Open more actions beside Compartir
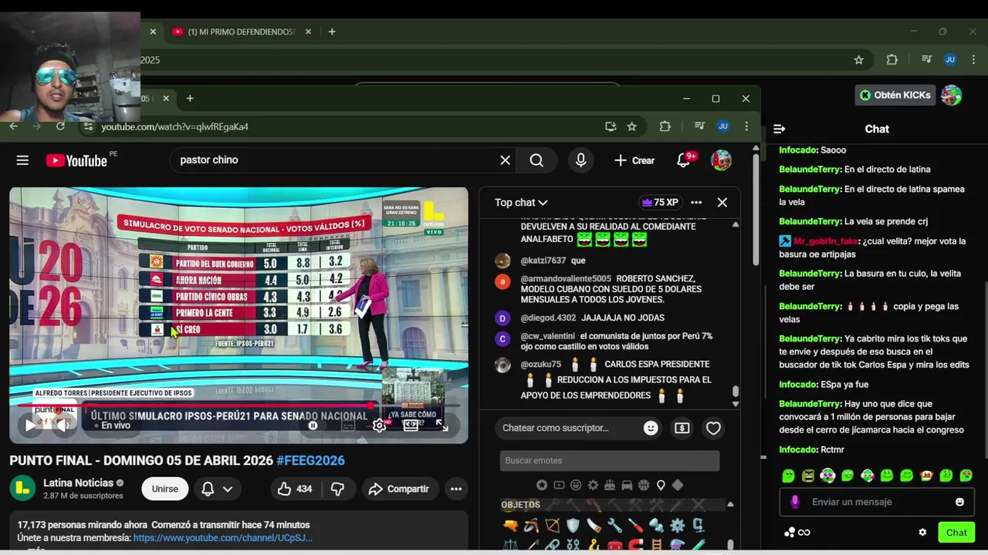Viewport: 988px width, 555px height. coord(456,489)
